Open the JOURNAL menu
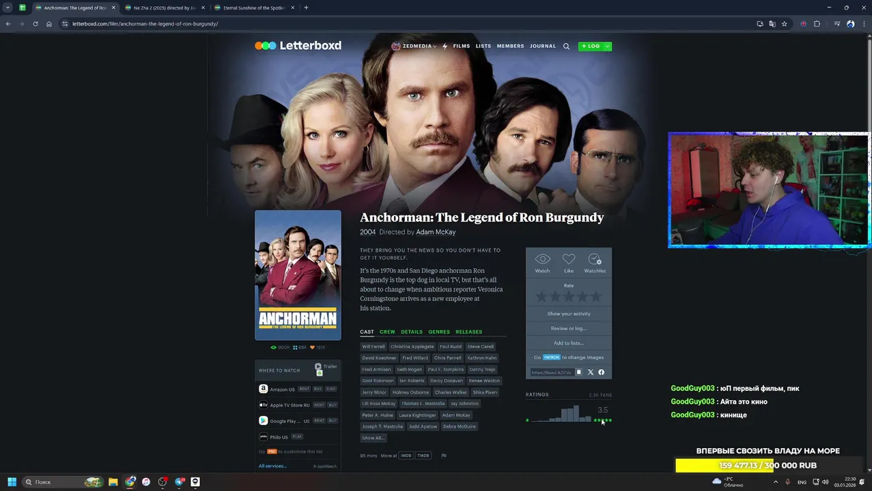This screenshot has width=872, height=491. click(543, 46)
